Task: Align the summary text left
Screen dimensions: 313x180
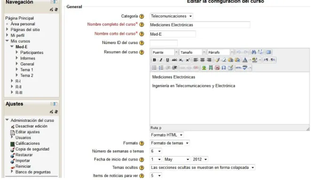Action: pos(196,60)
